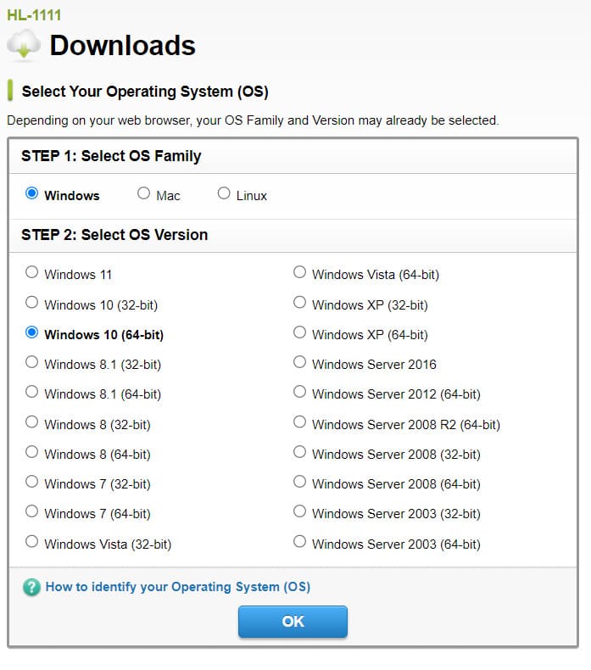Image resolution: width=591 pixels, height=670 pixels.
Task: Choose the Windows OS family radio button
Action: coord(32,194)
